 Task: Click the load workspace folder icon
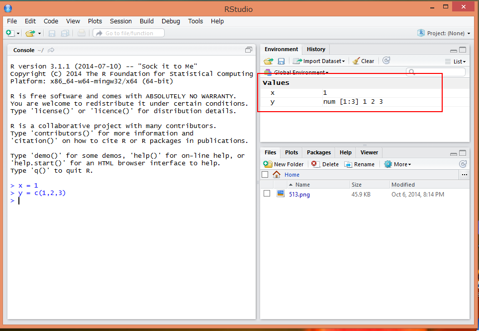pyautogui.click(x=269, y=61)
